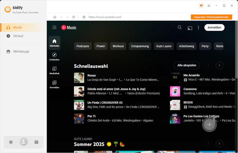This screenshot has height=153, width=238.
Task: Click the Me Acuerdo thumbnail
Action: pyautogui.click(x=175, y=78)
